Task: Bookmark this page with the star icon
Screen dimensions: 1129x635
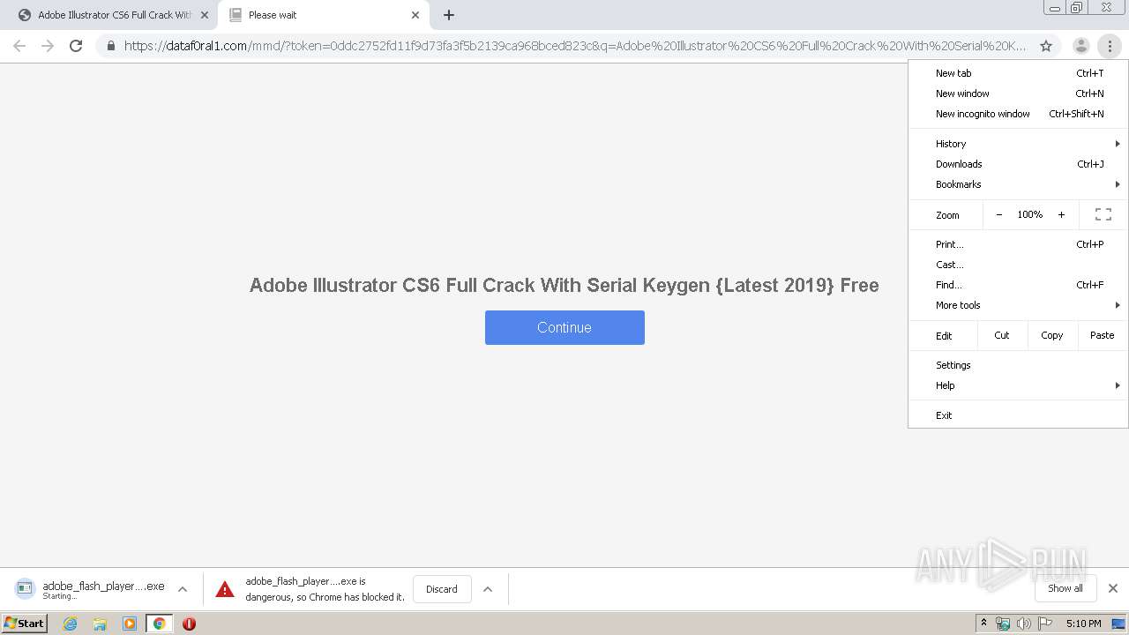Action: (1046, 46)
